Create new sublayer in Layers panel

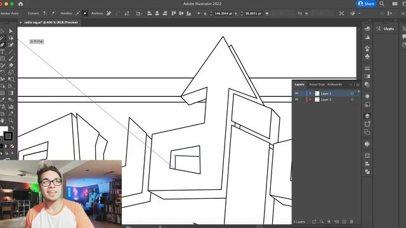point(336,222)
